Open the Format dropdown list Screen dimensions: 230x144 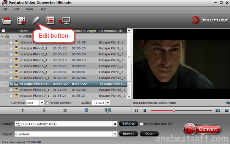click(115, 124)
